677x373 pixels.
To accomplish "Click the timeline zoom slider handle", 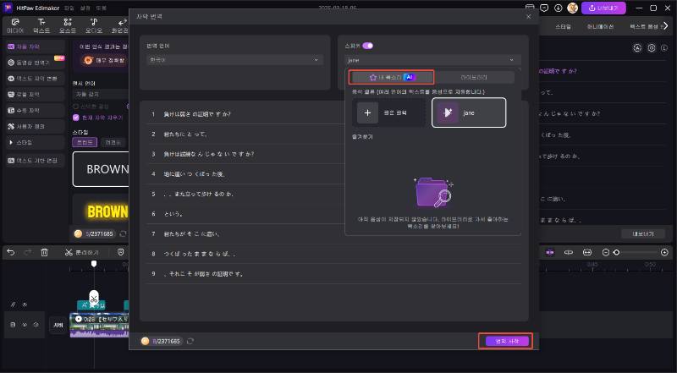I will coord(617,252).
